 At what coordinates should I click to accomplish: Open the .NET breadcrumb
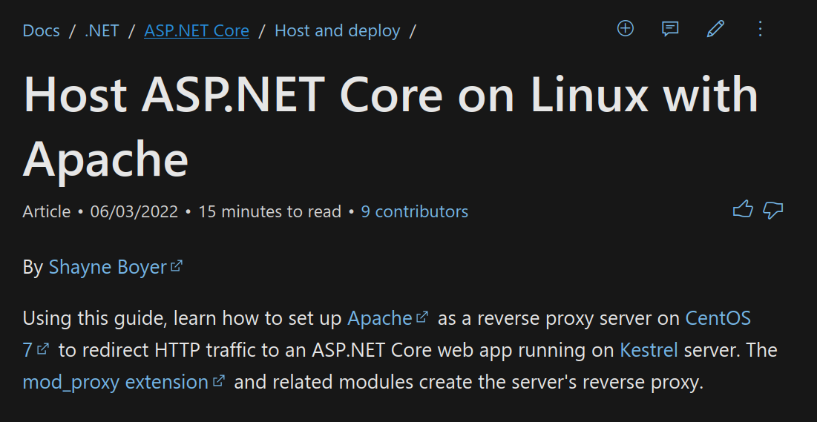102,30
